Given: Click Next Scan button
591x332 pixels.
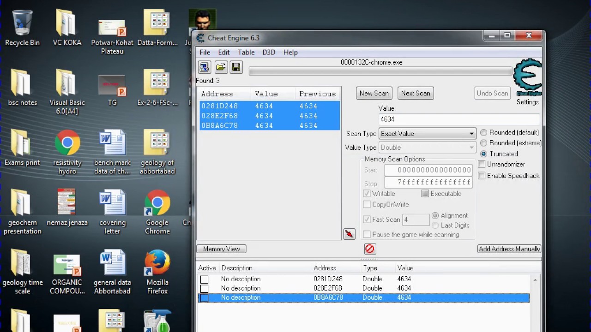Looking at the screenshot, I should [x=416, y=93].
